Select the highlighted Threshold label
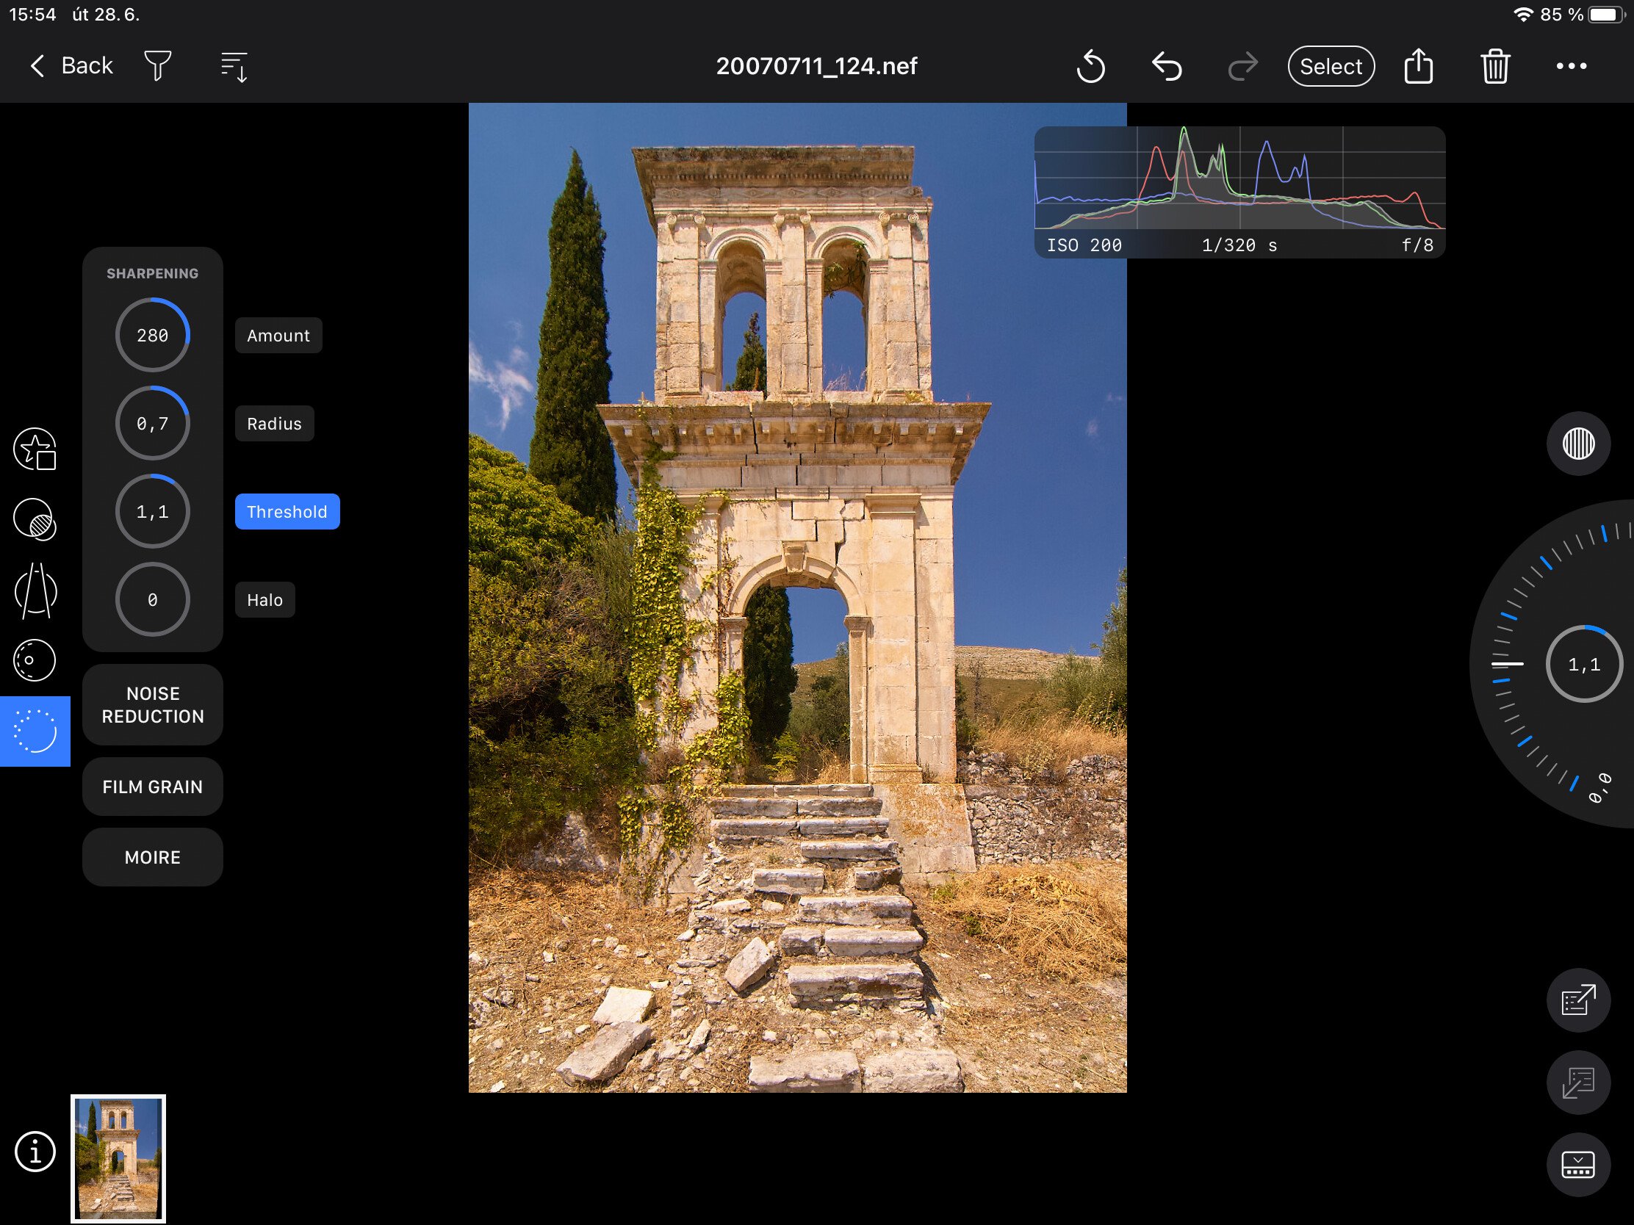Image resolution: width=1634 pixels, height=1225 pixels. (x=287, y=511)
